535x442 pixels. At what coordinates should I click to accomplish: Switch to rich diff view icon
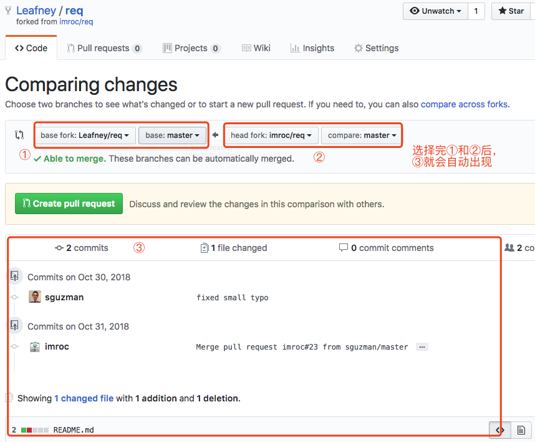pyautogui.click(x=521, y=430)
